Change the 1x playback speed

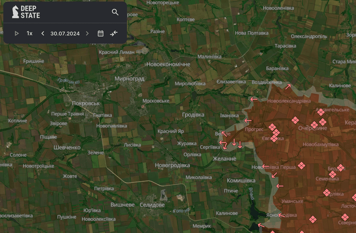(30, 33)
